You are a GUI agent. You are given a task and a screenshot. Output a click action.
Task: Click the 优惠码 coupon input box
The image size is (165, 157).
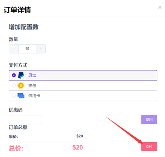click(25, 120)
